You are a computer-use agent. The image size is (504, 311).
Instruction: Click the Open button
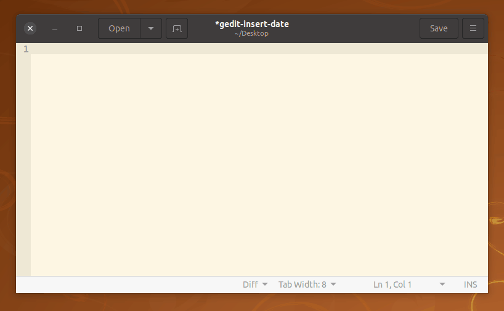click(x=120, y=28)
